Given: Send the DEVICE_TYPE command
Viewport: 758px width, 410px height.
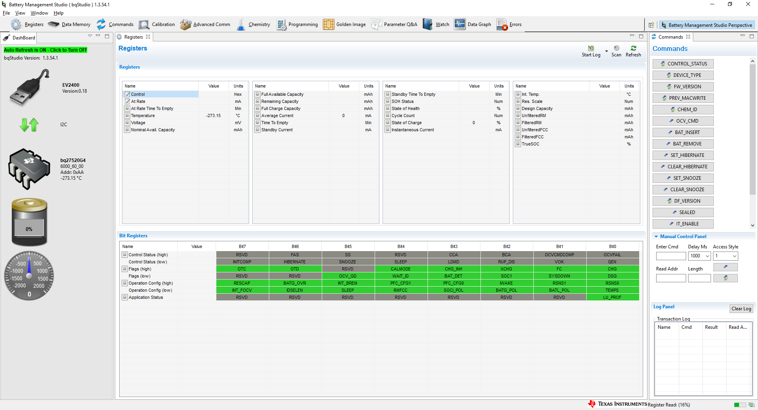Looking at the screenshot, I should tap(683, 75).
